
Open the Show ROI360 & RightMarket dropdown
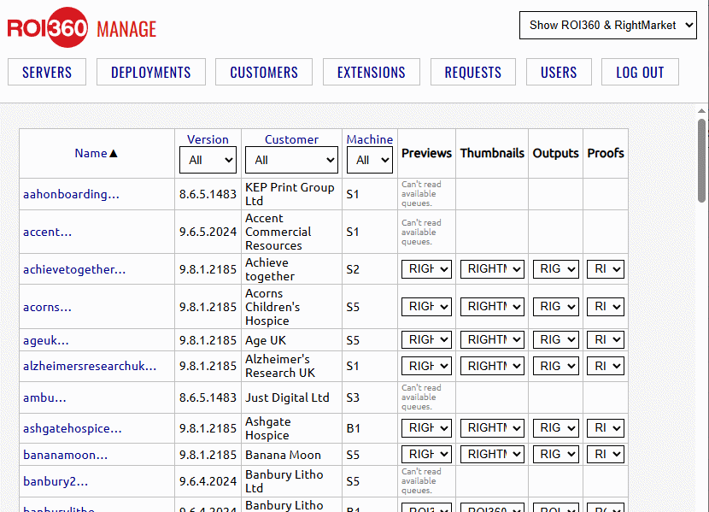pyautogui.click(x=609, y=25)
